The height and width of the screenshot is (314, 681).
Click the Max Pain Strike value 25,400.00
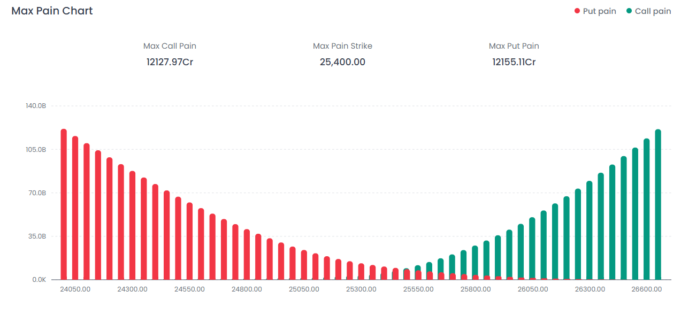(x=342, y=62)
